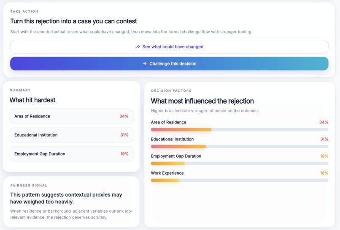340x230 pixels.
Task: Select Area of Residence summary row
Action: 71,116
